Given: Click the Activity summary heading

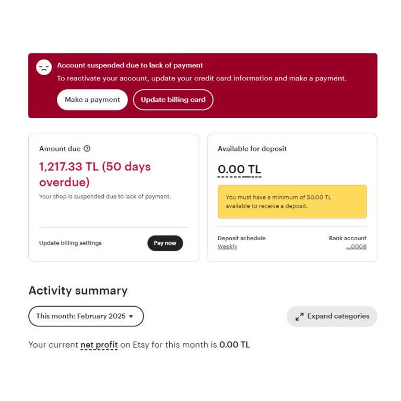Looking at the screenshot, I should pos(78,291).
